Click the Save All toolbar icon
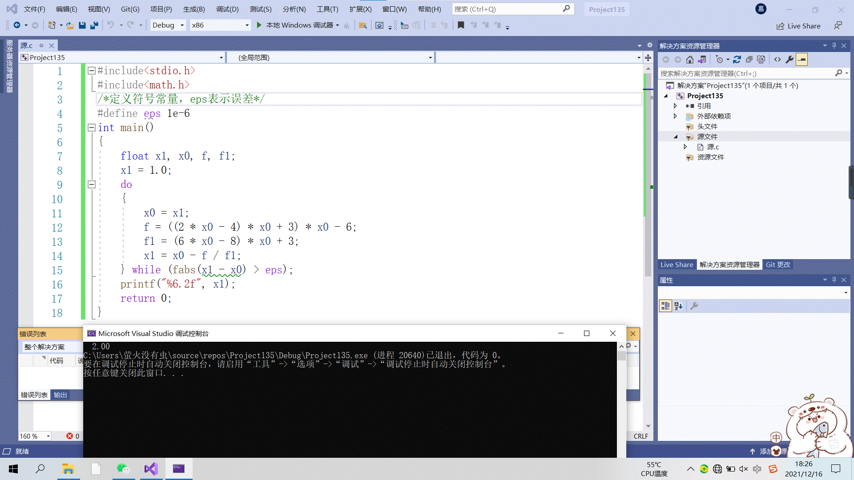Viewport: 854px width, 480px height. tap(94, 25)
